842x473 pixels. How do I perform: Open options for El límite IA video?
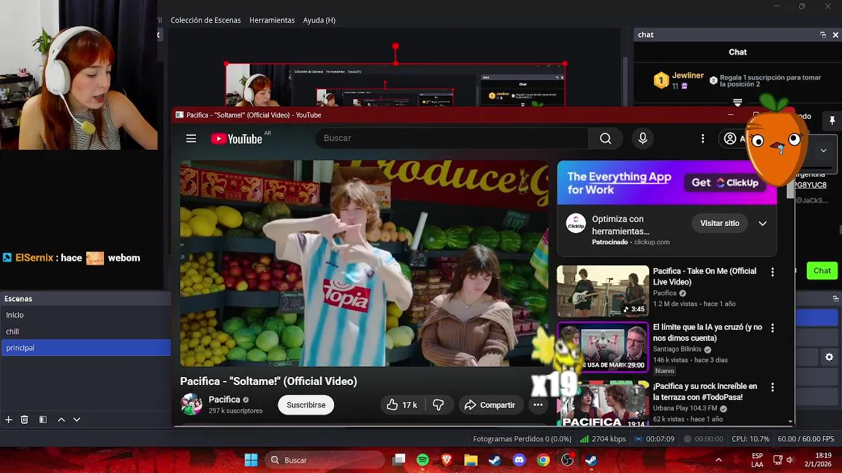(772, 328)
